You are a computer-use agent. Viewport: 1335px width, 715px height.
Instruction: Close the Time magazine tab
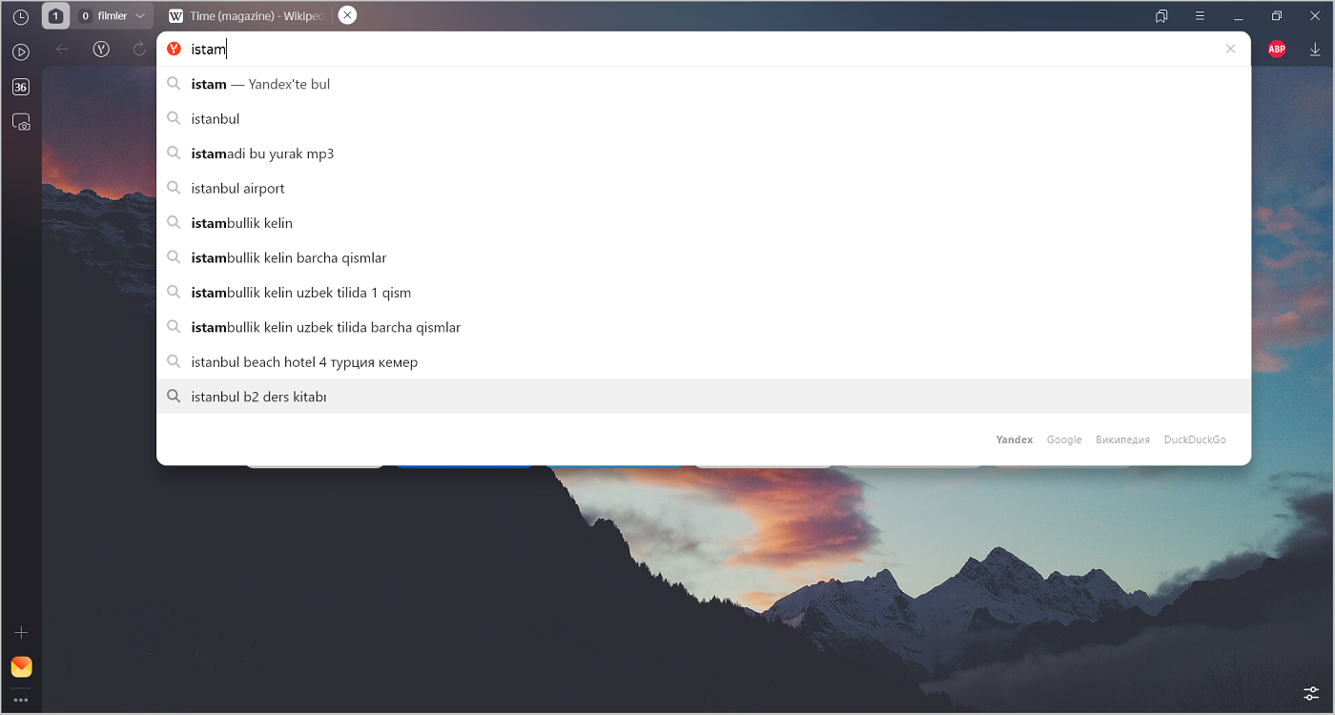347,15
